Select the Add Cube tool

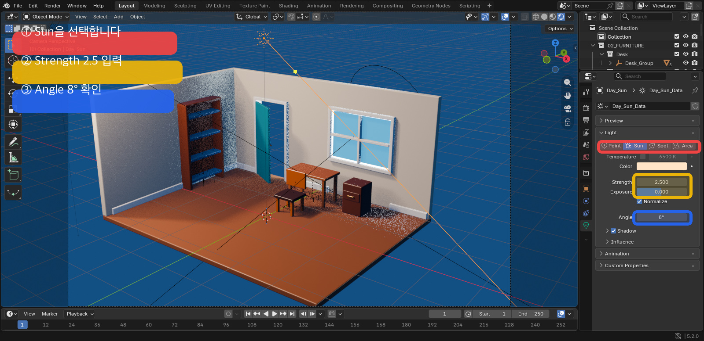click(13, 175)
